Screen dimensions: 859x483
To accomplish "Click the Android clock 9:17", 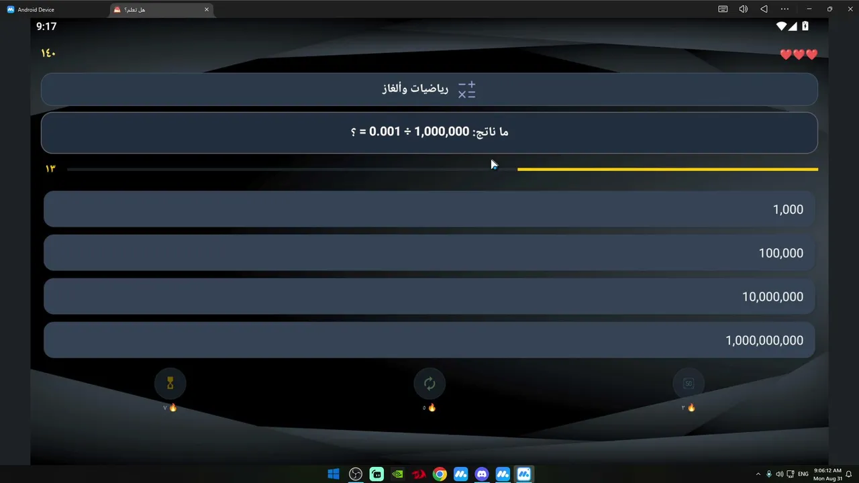I will (x=46, y=26).
